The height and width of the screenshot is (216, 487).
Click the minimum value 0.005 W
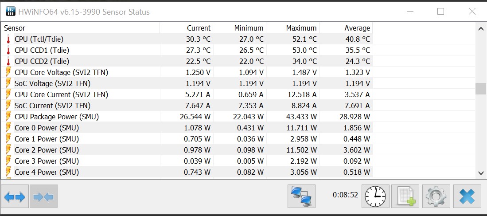250,161
